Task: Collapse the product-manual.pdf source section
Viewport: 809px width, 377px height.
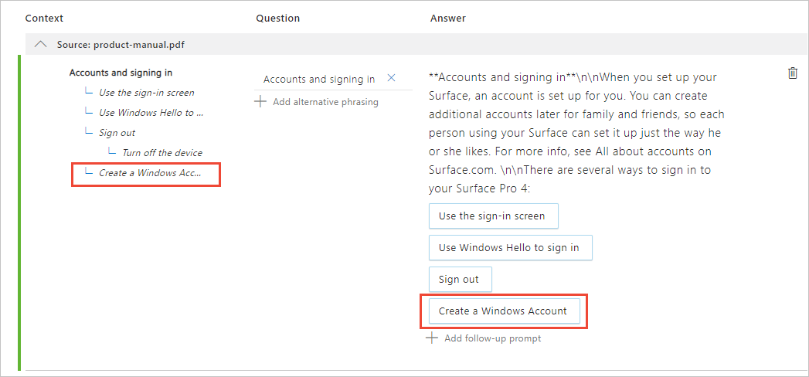Action: (x=41, y=45)
